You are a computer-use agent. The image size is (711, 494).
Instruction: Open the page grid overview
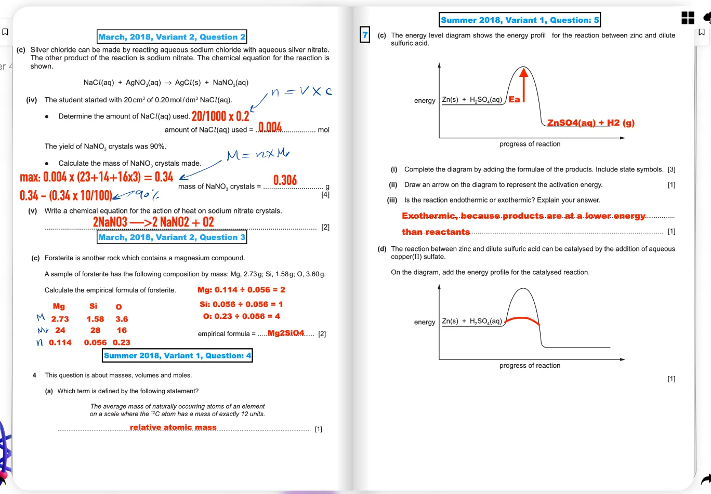688,18
